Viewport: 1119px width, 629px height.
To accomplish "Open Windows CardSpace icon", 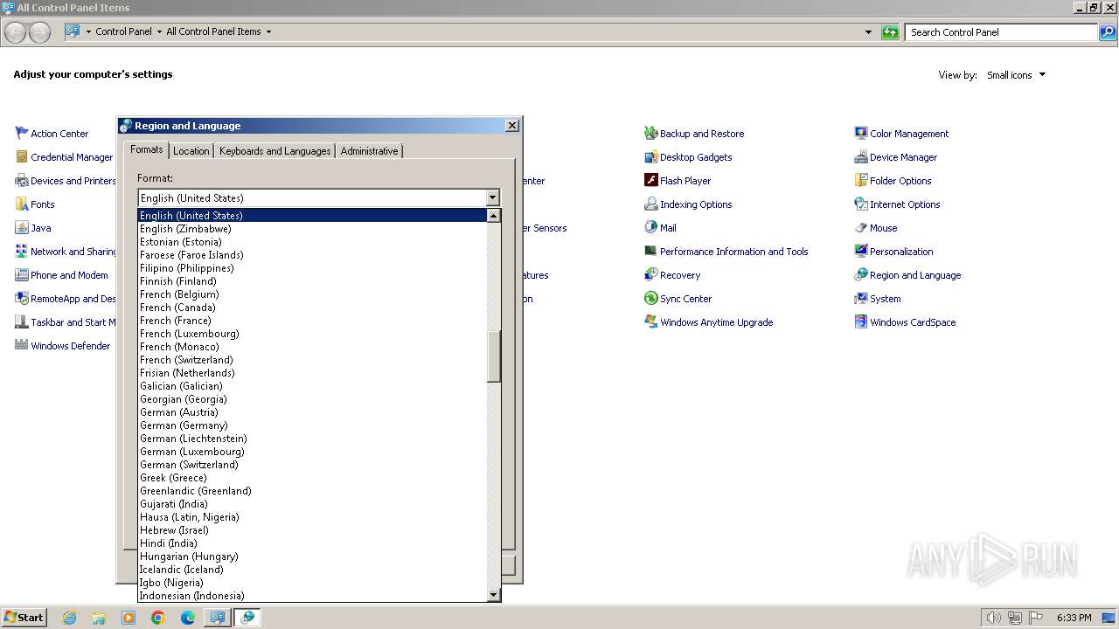I will coord(861,322).
